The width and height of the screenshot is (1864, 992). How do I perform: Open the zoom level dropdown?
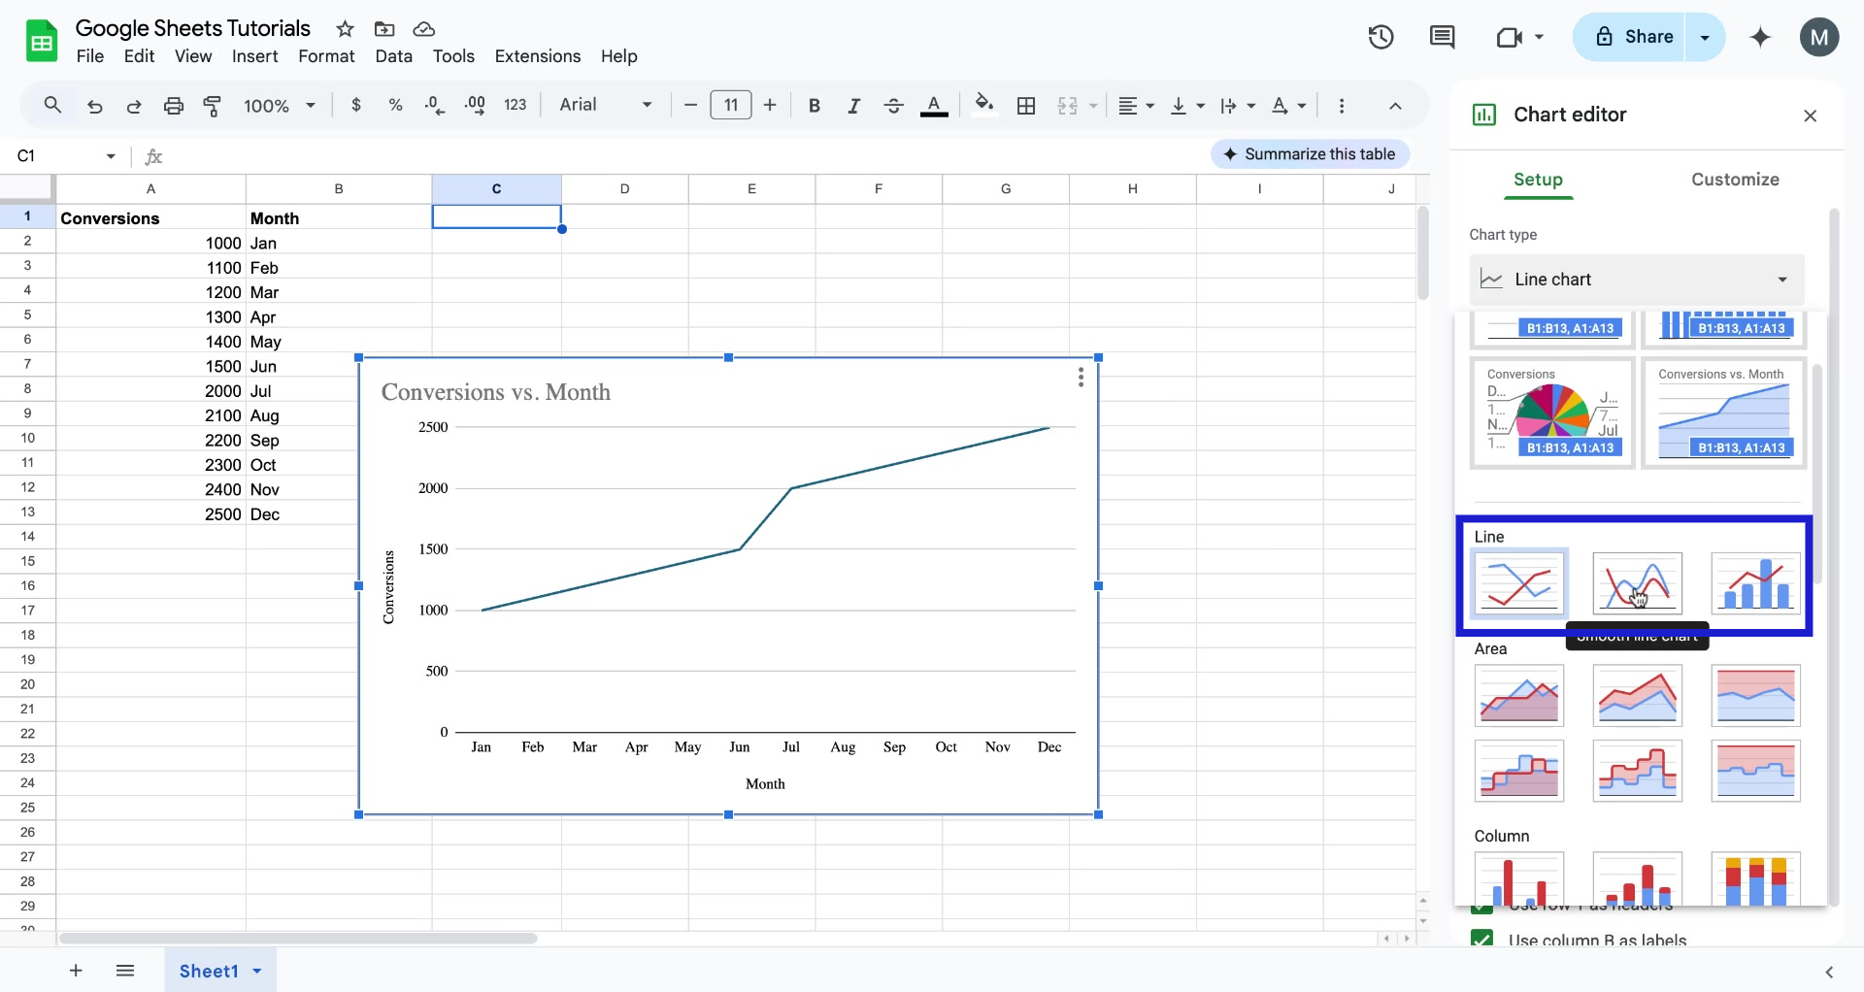(279, 106)
